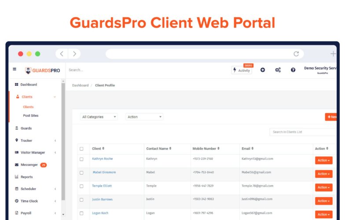Expand the Tracker sidebar chevron
This screenshot has width=345, height=220.
tap(55, 140)
